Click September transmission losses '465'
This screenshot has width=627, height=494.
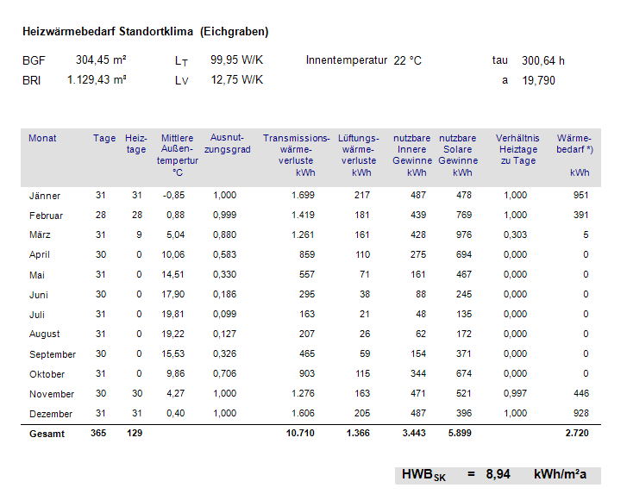[x=307, y=354]
